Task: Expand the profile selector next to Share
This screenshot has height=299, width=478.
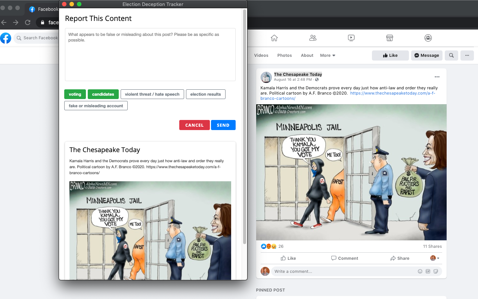Action: [x=435, y=258]
